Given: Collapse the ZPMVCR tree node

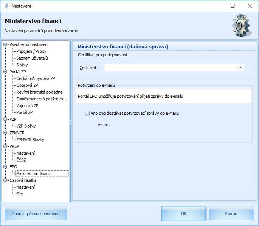Looking at the screenshot, I should point(5,133).
